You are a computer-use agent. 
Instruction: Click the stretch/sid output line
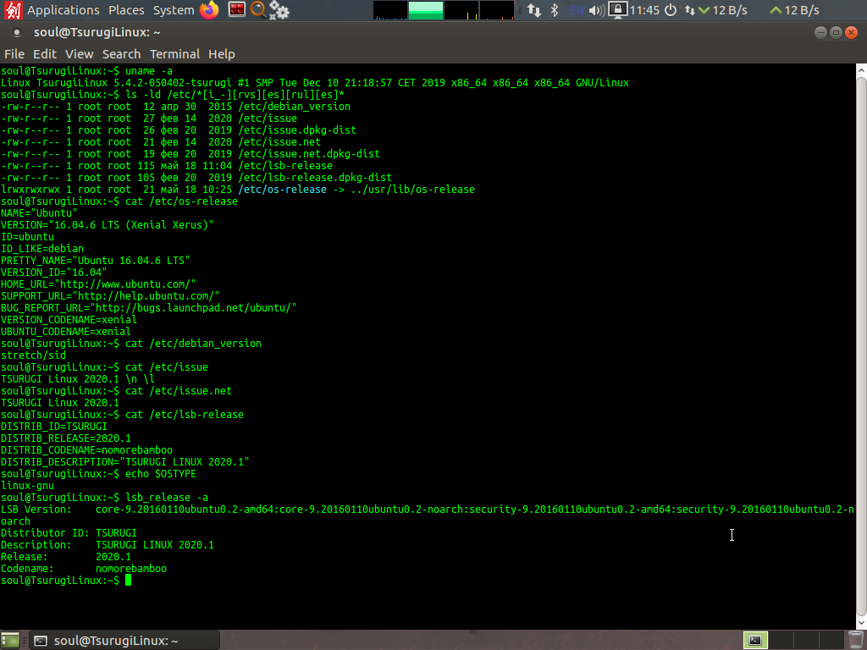click(x=33, y=355)
